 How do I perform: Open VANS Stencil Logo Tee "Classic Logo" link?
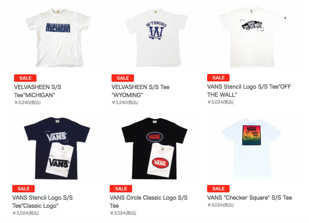pos(42,202)
